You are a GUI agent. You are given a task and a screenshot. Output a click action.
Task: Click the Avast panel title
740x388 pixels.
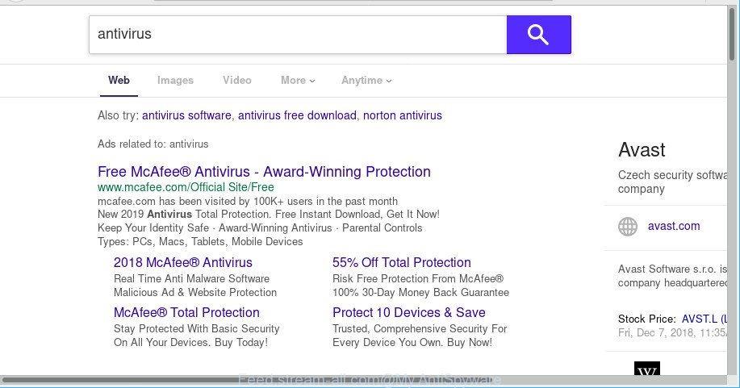coord(642,150)
